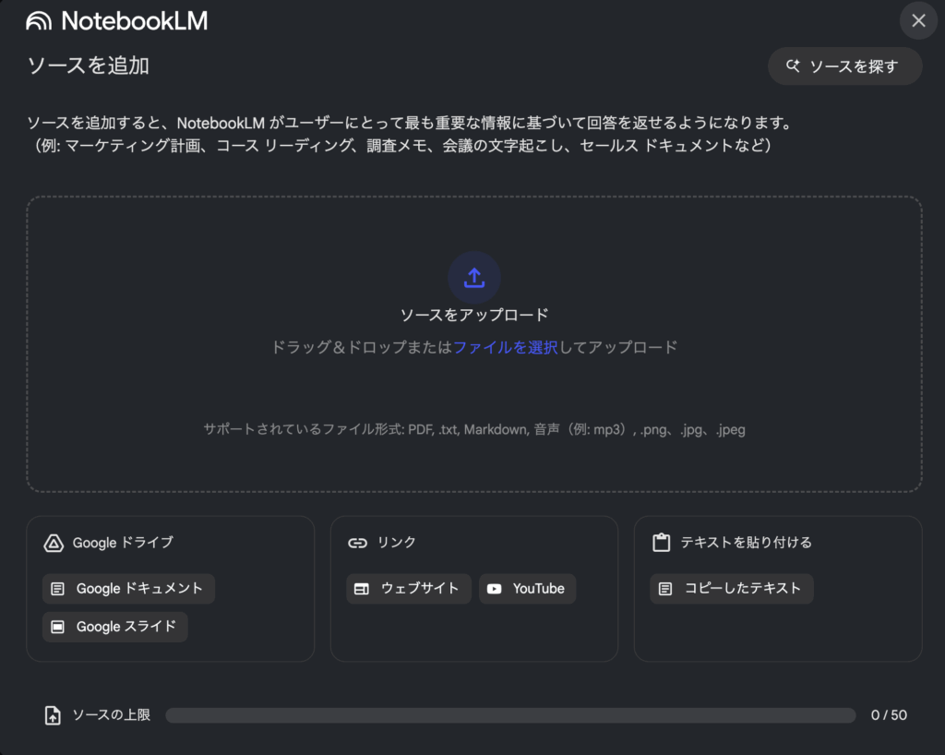Click the リンク card title text
Screen dimensions: 945x755
point(397,543)
